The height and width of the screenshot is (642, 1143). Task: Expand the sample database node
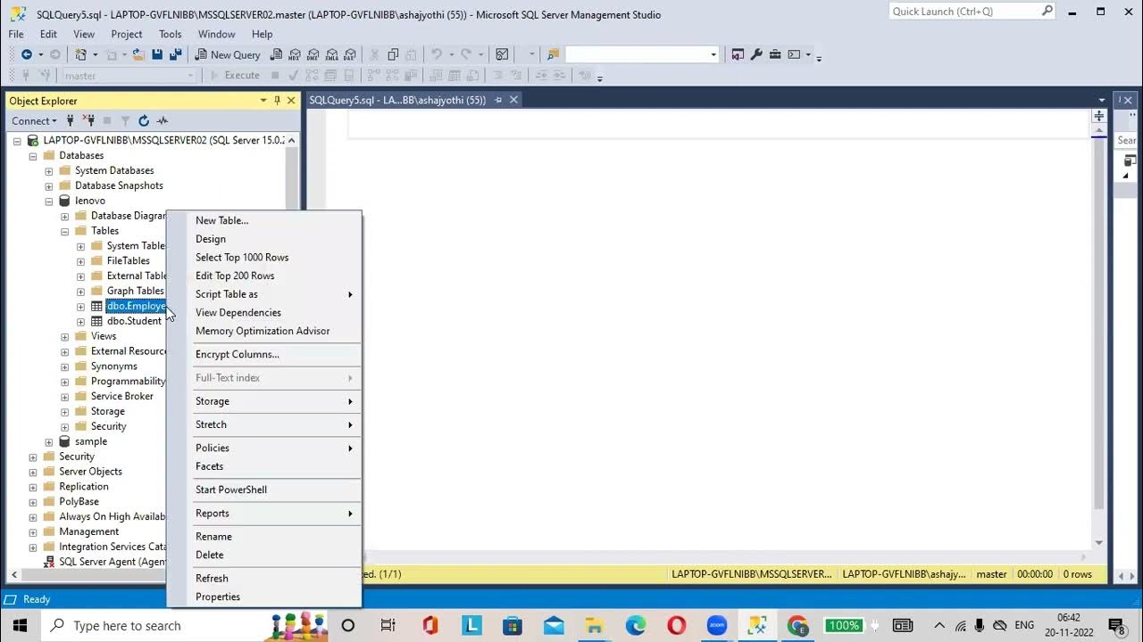(49, 442)
